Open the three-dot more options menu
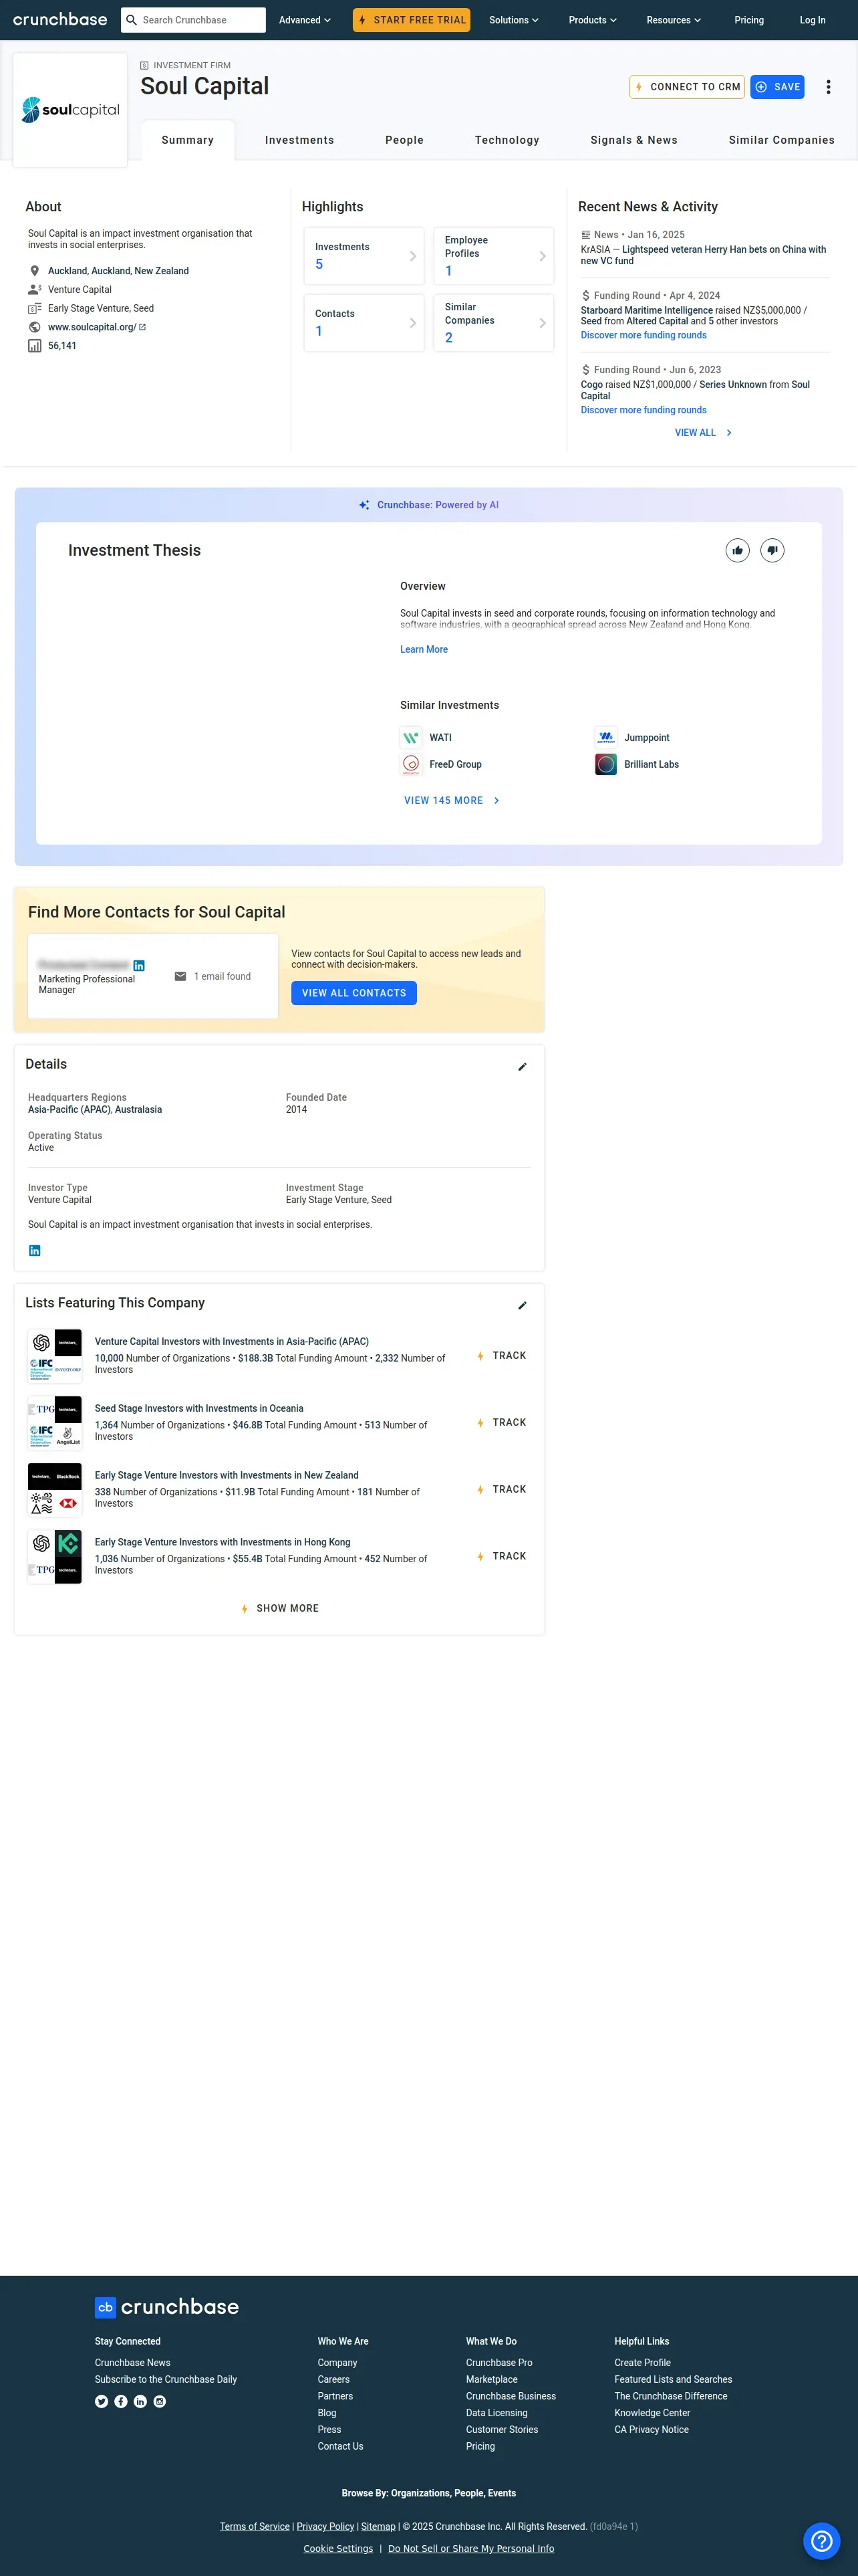Image resolution: width=858 pixels, height=2576 pixels. pos(828,87)
